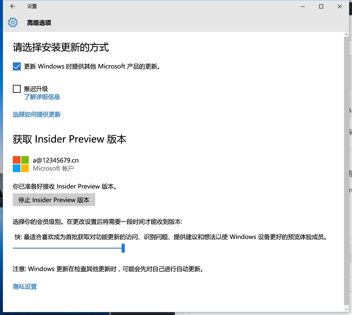Click the Microsoft 帐户 label
The width and height of the screenshot is (352, 315).
click(53, 168)
